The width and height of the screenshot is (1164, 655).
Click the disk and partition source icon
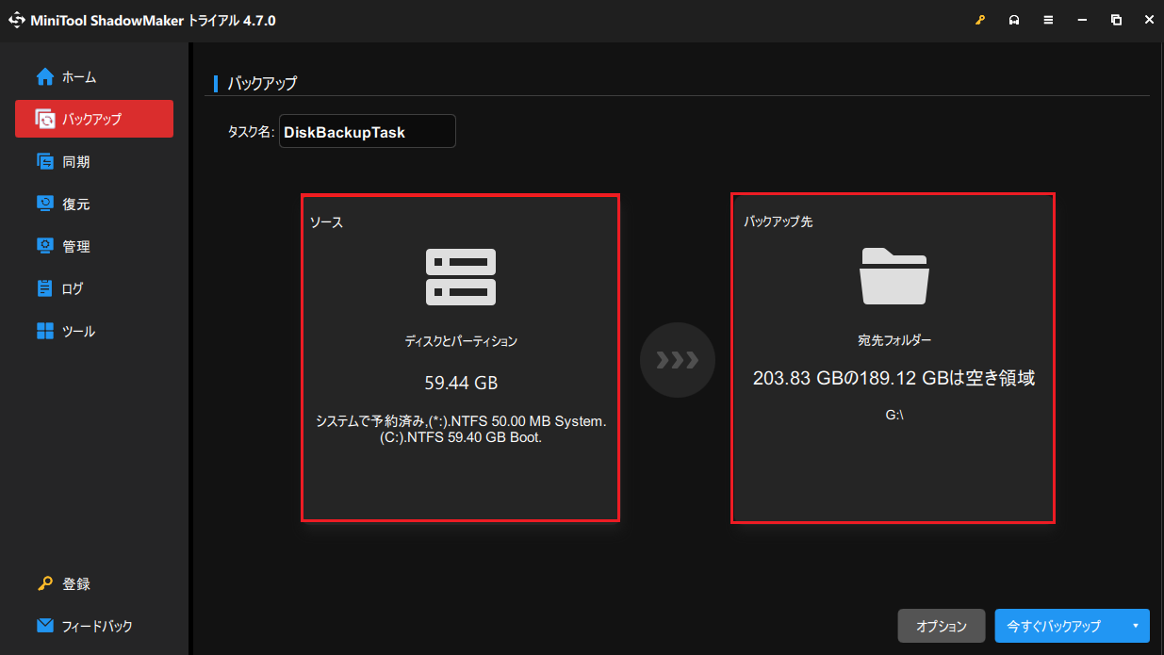point(461,277)
